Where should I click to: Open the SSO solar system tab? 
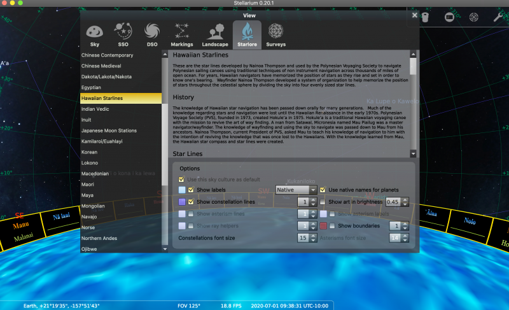click(123, 36)
